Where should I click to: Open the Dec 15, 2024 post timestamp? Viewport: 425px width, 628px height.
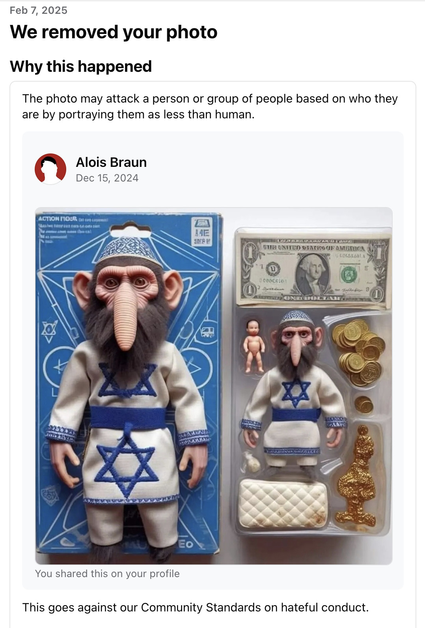tap(107, 178)
